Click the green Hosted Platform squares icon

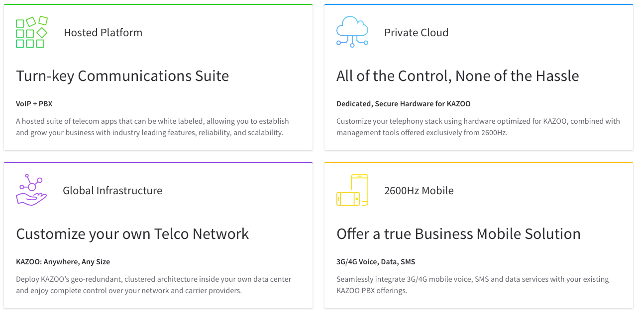pos(31,32)
